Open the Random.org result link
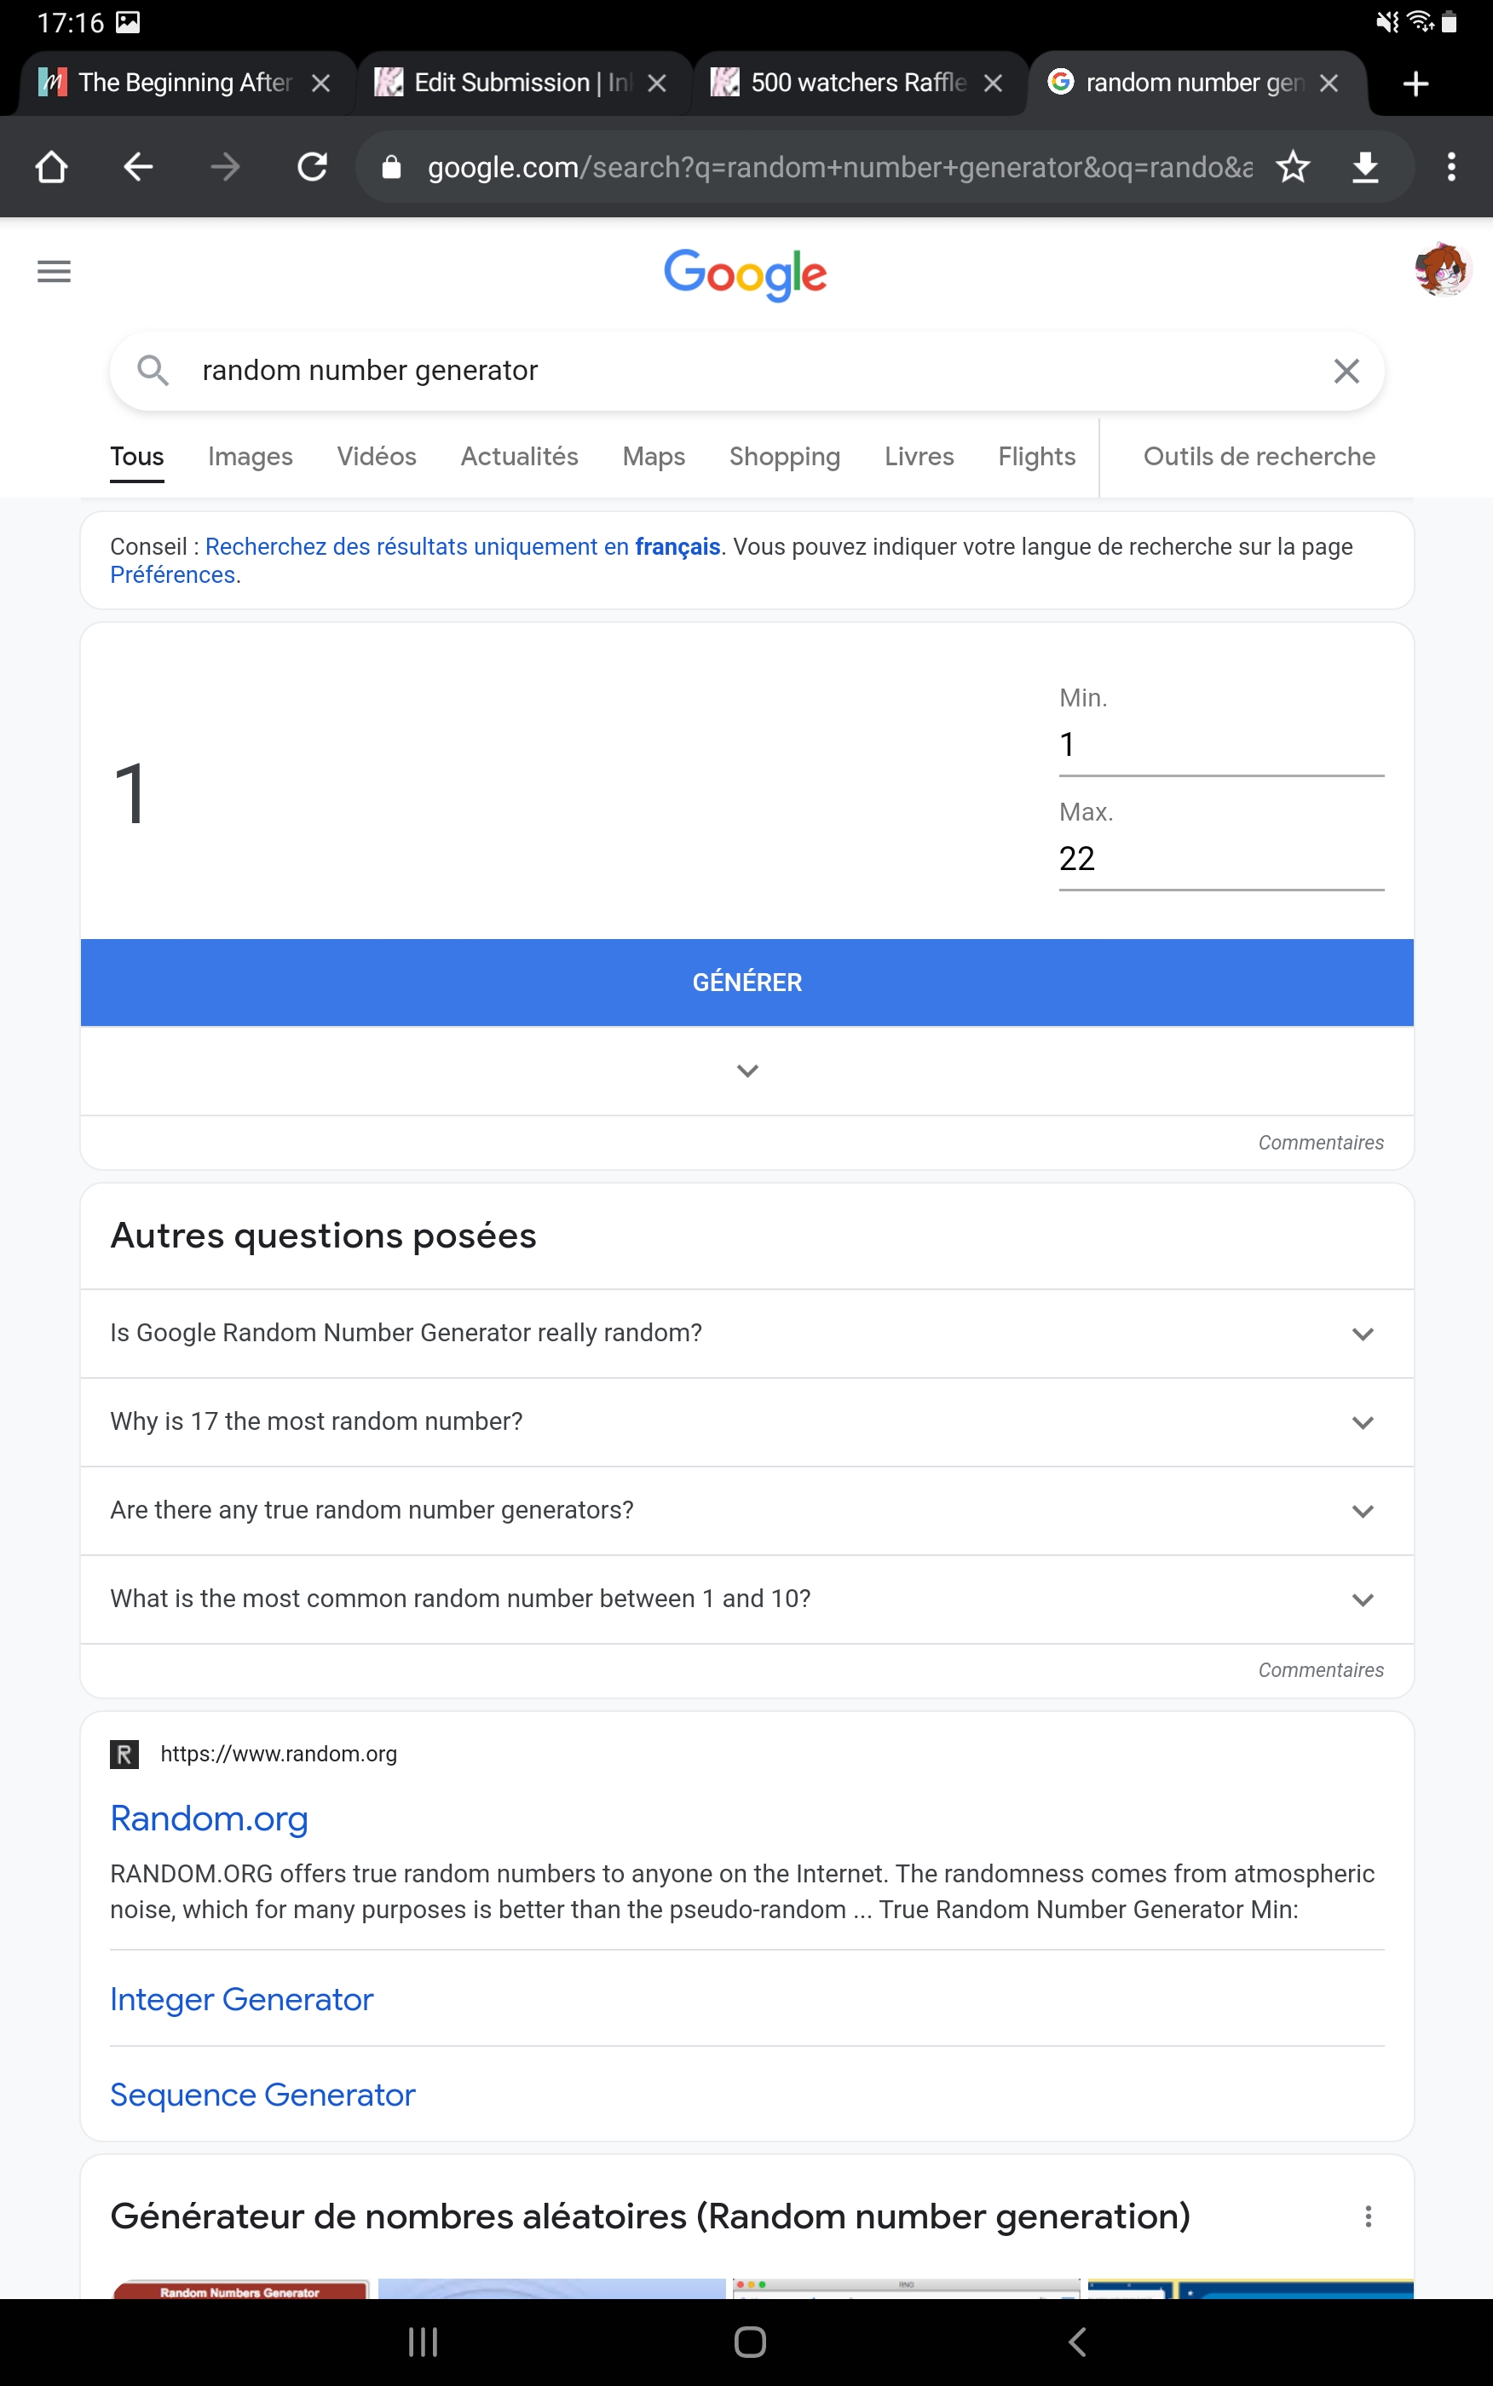This screenshot has height=2386, width=1493. pos(210,1818)
